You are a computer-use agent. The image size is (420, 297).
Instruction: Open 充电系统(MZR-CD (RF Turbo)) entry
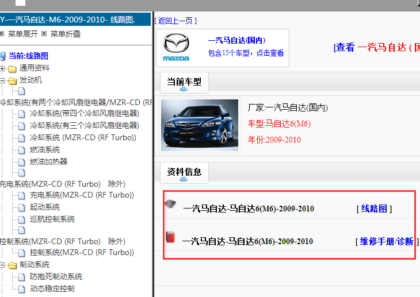tap(82, 195)
